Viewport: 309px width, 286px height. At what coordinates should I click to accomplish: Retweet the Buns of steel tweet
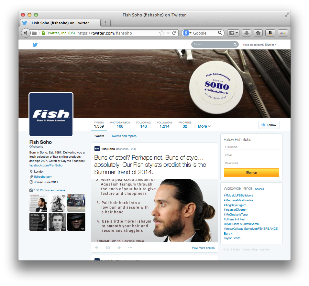pyautogui.click(x=108, y=248)
